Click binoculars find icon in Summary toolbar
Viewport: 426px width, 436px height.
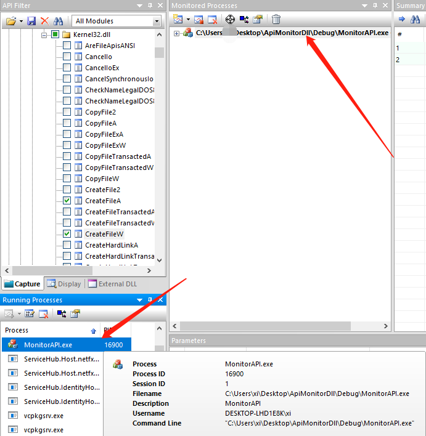(415, 19)
